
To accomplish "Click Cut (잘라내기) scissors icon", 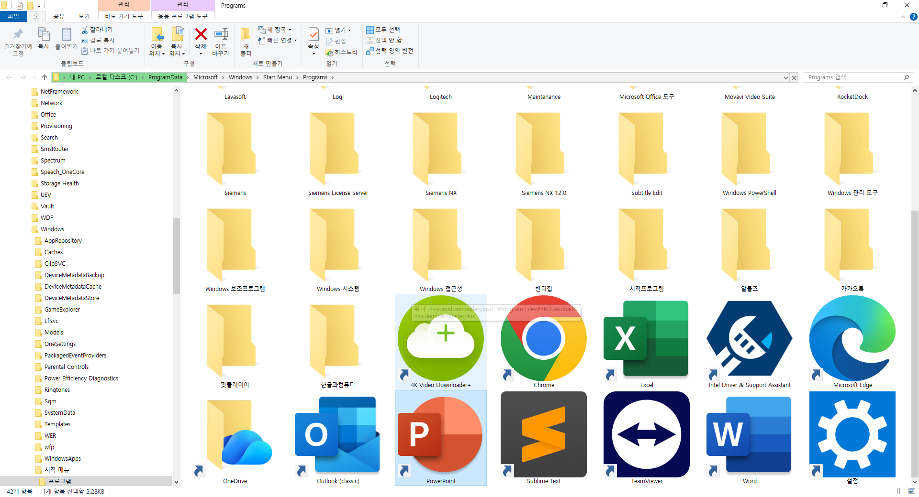I will [x=85, y=30].
